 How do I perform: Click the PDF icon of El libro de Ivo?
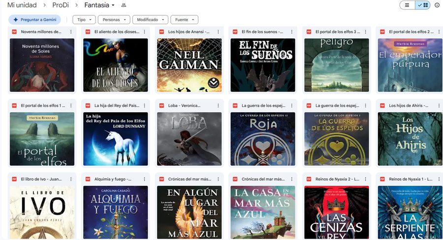(14, 179)
